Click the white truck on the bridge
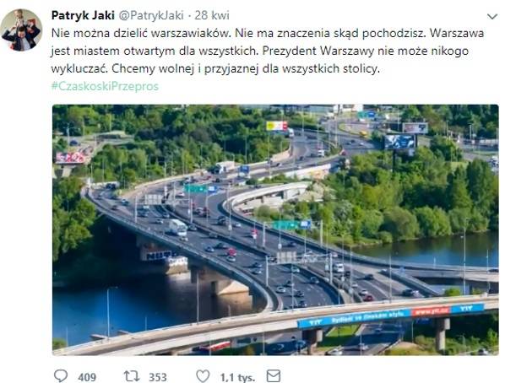Image resolution: width=505 pixels, height=383 pixels. tap(177, 227)
